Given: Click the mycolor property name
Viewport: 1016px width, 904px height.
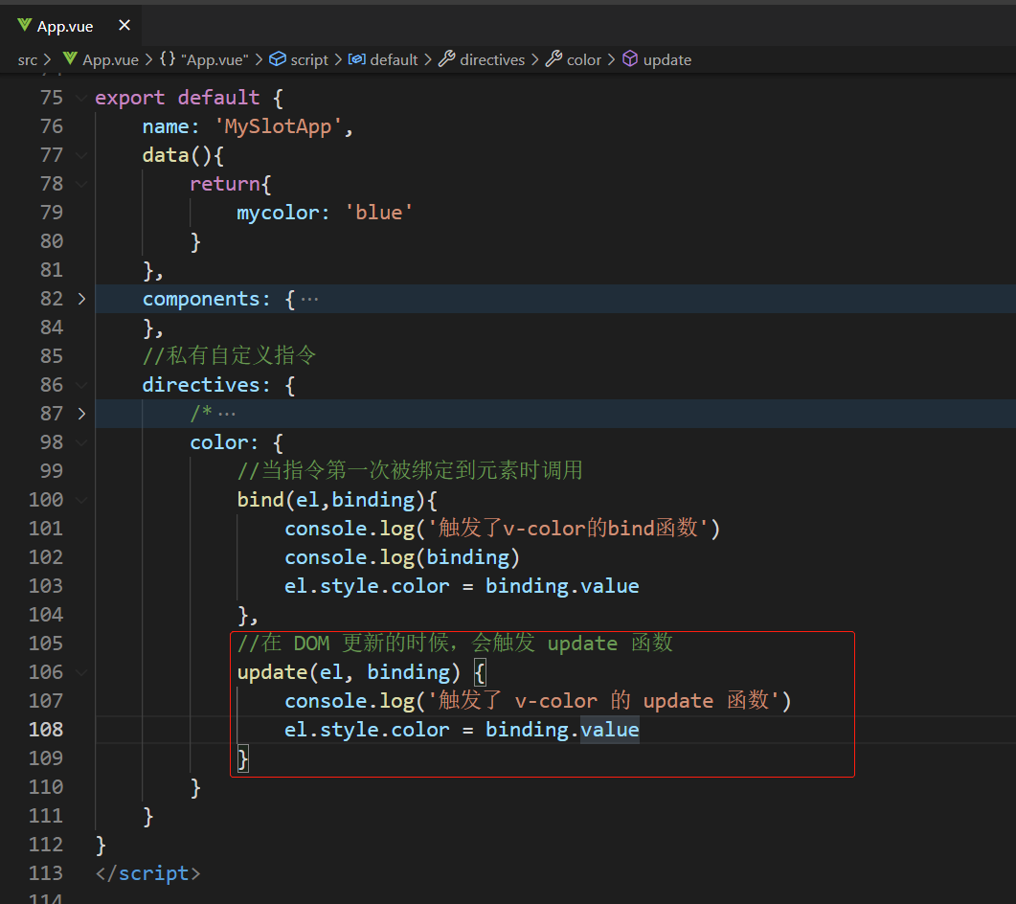Looking at the screenshot, I should coord(278,213).
